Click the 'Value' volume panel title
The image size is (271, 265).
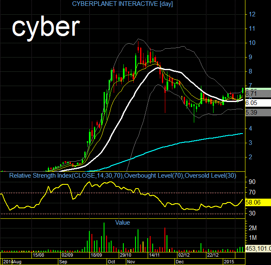pyautogui.click(x=122, y=223)
